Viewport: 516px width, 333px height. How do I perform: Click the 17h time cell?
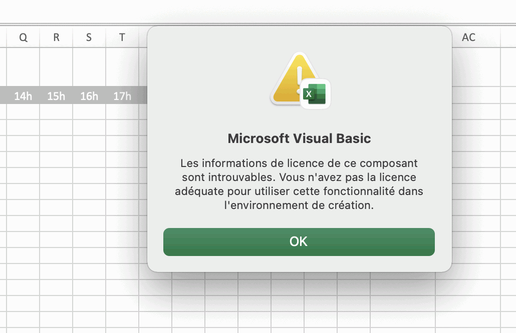[122, 96]
